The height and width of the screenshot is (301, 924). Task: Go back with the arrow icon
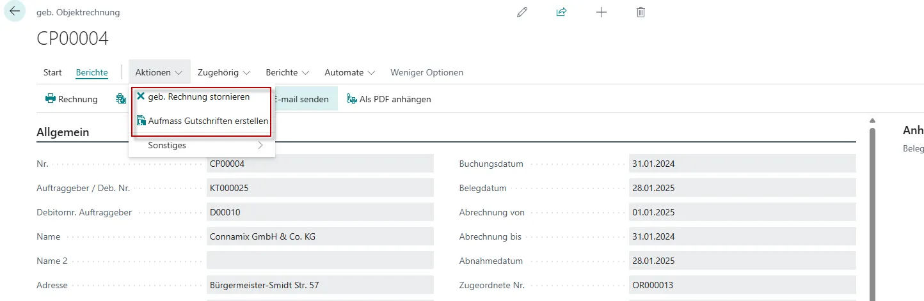15,12
